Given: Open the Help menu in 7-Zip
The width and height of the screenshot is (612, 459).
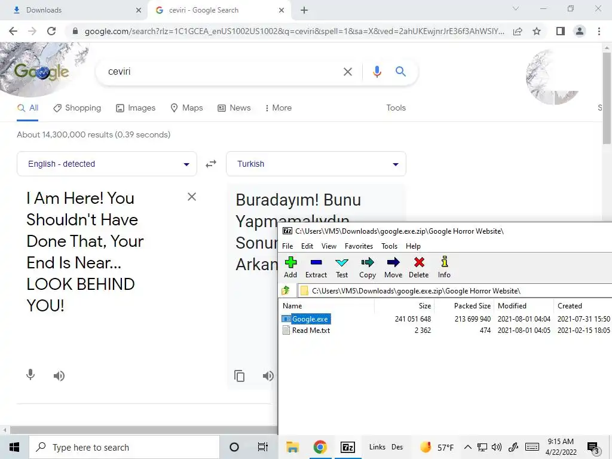Looking at the screenshot, I should (413, 246).
